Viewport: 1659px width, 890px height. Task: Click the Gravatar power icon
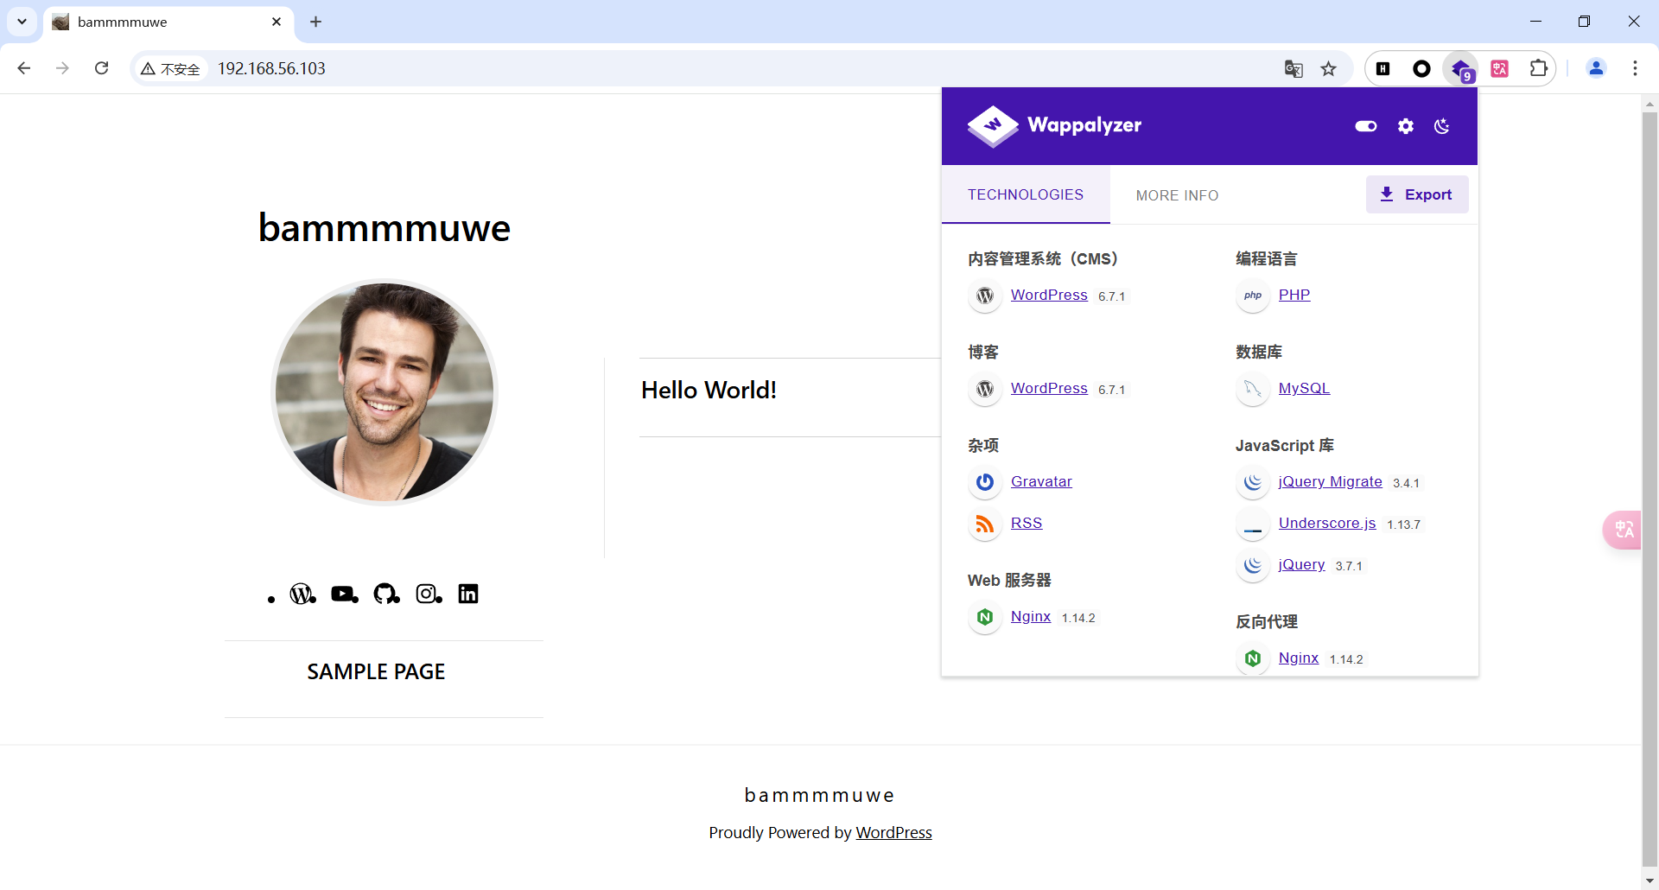985,482
